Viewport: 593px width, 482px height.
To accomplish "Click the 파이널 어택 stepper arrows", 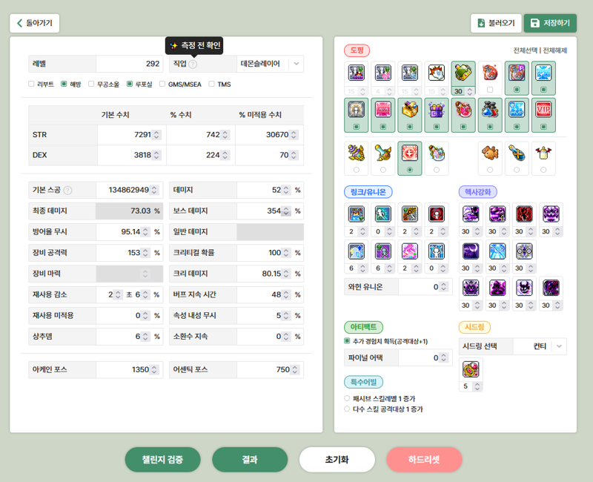I will [443, 357].
